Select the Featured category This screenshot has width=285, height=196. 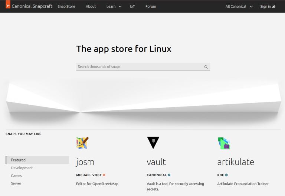(37, 160)
